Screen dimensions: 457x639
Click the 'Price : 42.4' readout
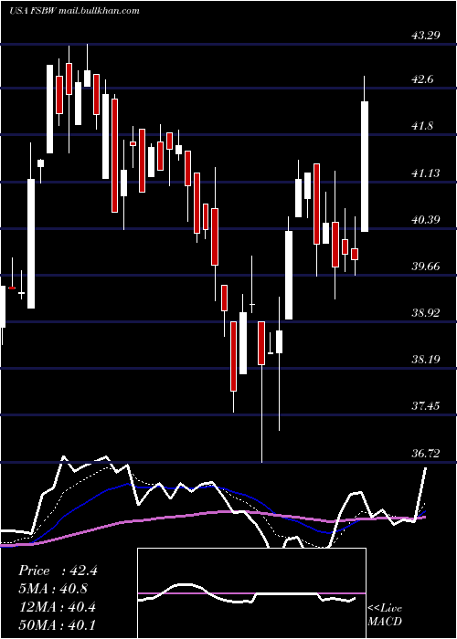[x=58, y=571]
